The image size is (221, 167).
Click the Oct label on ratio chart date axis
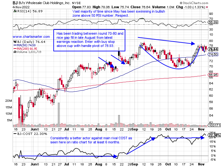(168, 164)
